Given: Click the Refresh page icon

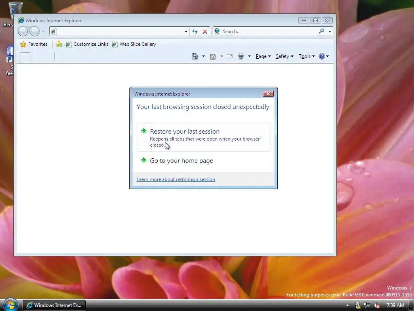Looking at the screenshot, I should 195,32.
